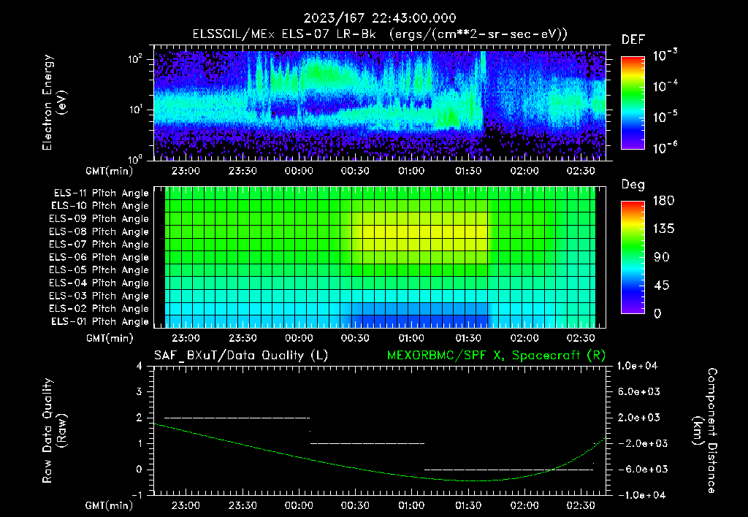Click the 23:30 tick under the data quality plot

(x=243, y=505)
